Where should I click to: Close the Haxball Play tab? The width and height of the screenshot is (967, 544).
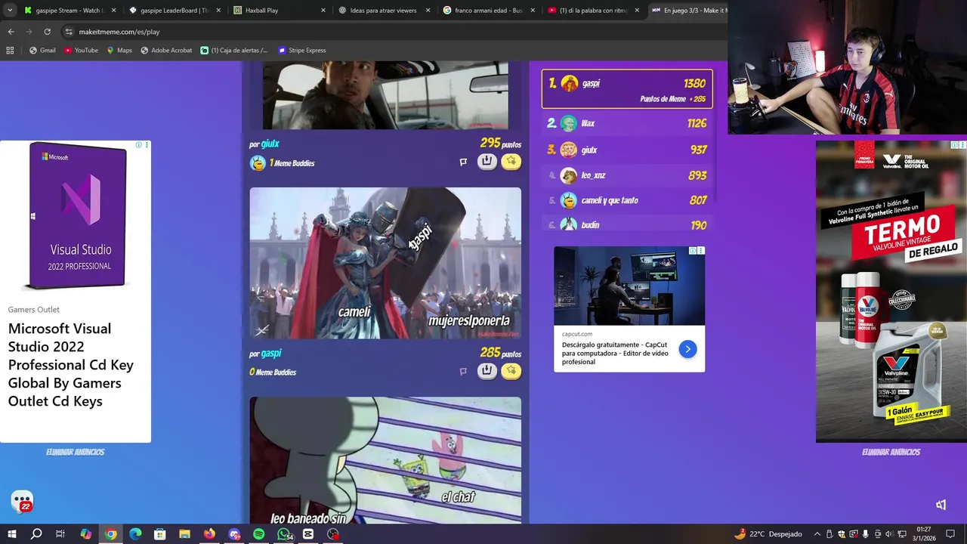pyautogui.click(x=323, y=11)
